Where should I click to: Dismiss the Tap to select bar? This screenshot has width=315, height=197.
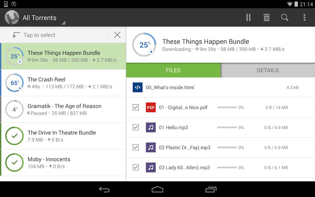pos(117,35)
